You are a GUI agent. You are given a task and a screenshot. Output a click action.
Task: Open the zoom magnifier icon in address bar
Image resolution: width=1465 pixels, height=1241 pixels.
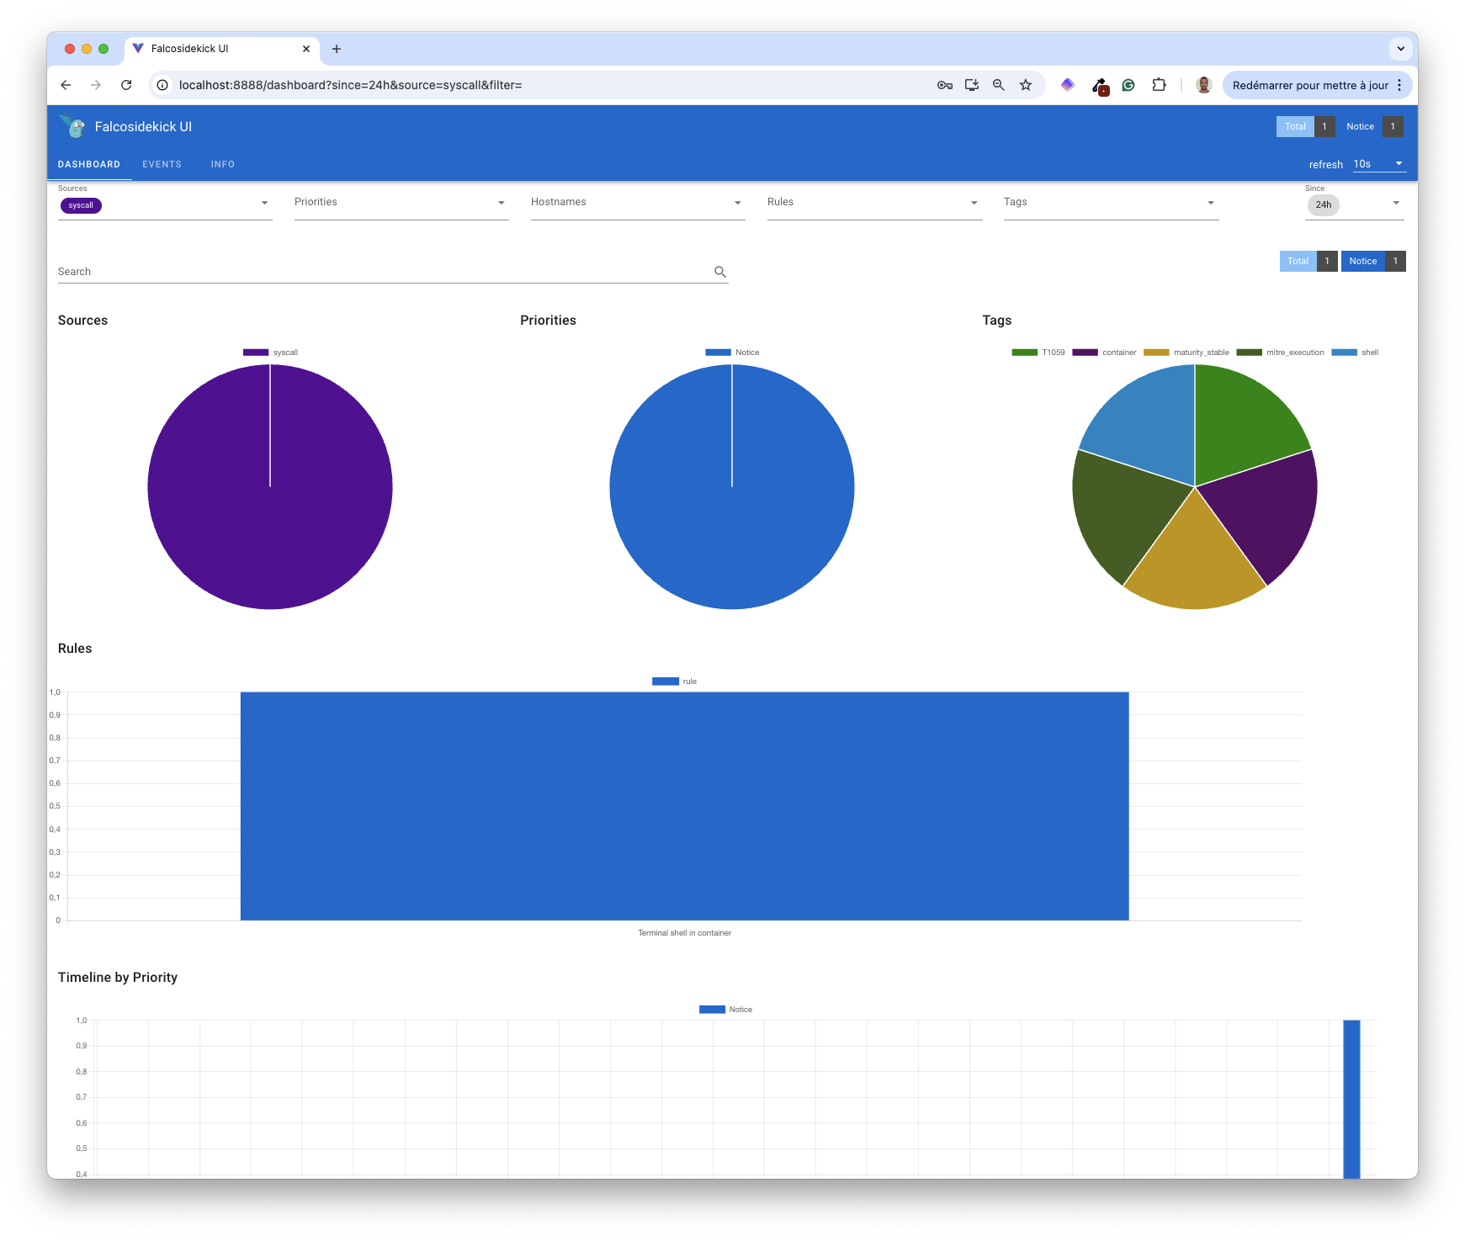point(999,85)
